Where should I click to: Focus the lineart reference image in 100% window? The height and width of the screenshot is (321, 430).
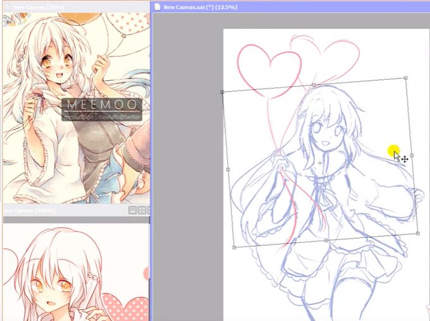point(76,272)
